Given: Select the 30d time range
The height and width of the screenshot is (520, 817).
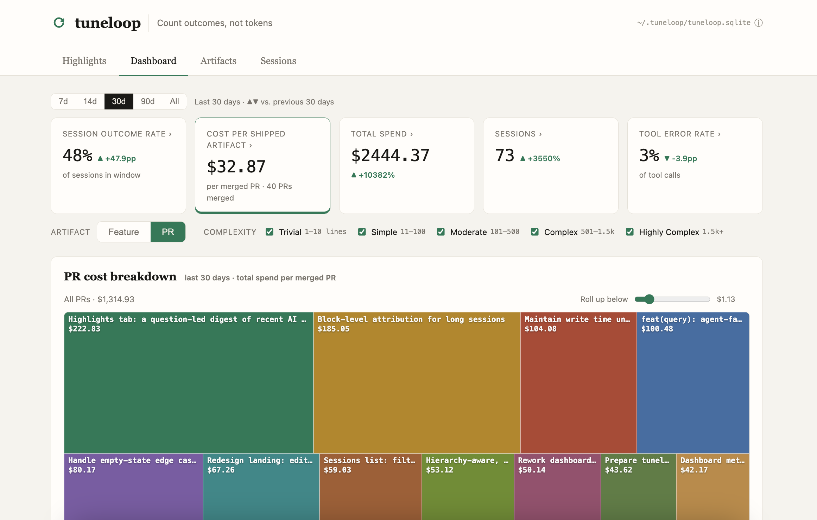Looking at the screenshot, I should 119,101.
